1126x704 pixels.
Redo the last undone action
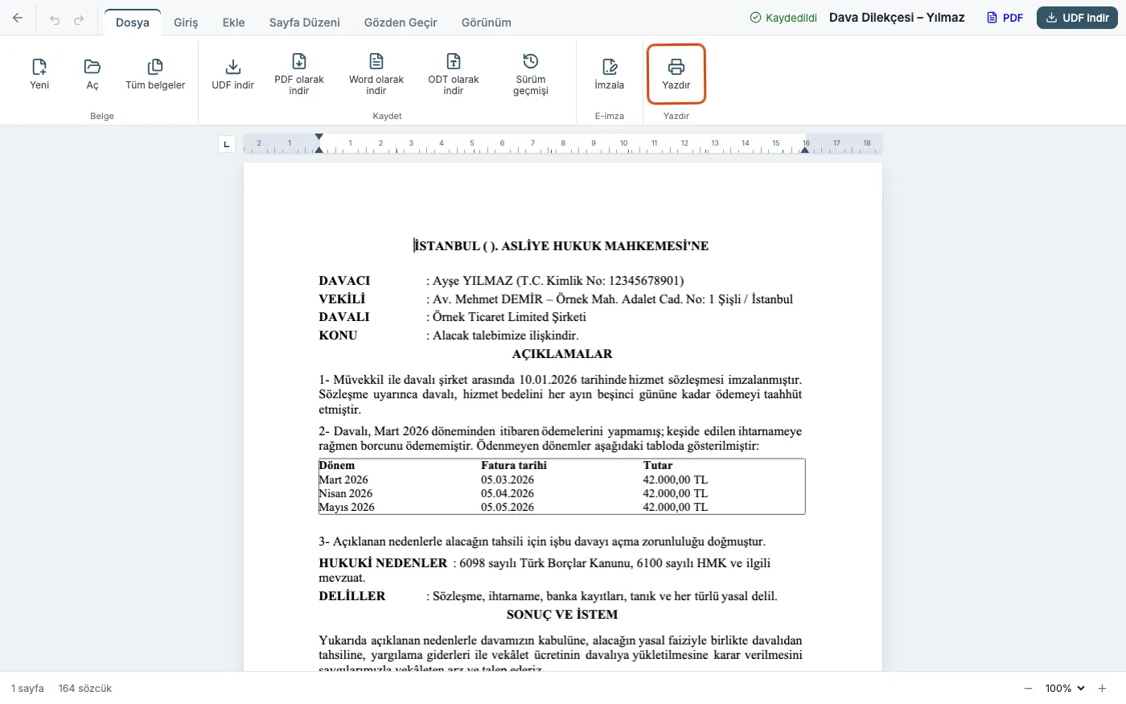(x=79, y=19)
